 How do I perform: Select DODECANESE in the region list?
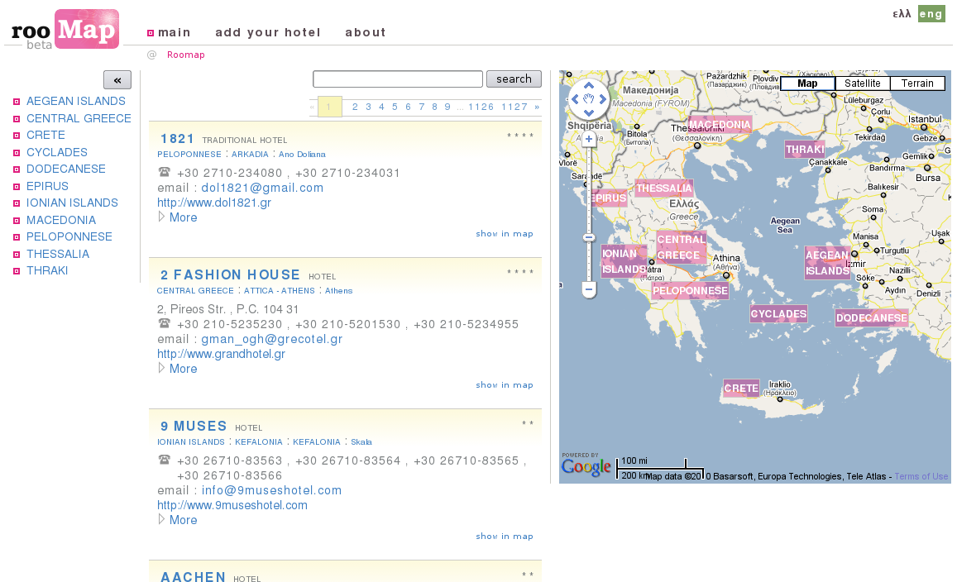(x=66, y=169)
